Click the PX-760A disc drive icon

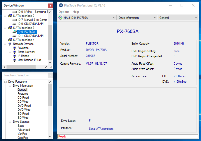click(x=15, y=32)
